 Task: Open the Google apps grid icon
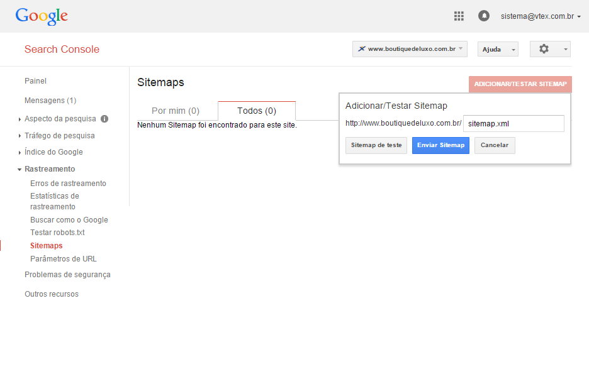pyautogui.click(x=459, y=16)
